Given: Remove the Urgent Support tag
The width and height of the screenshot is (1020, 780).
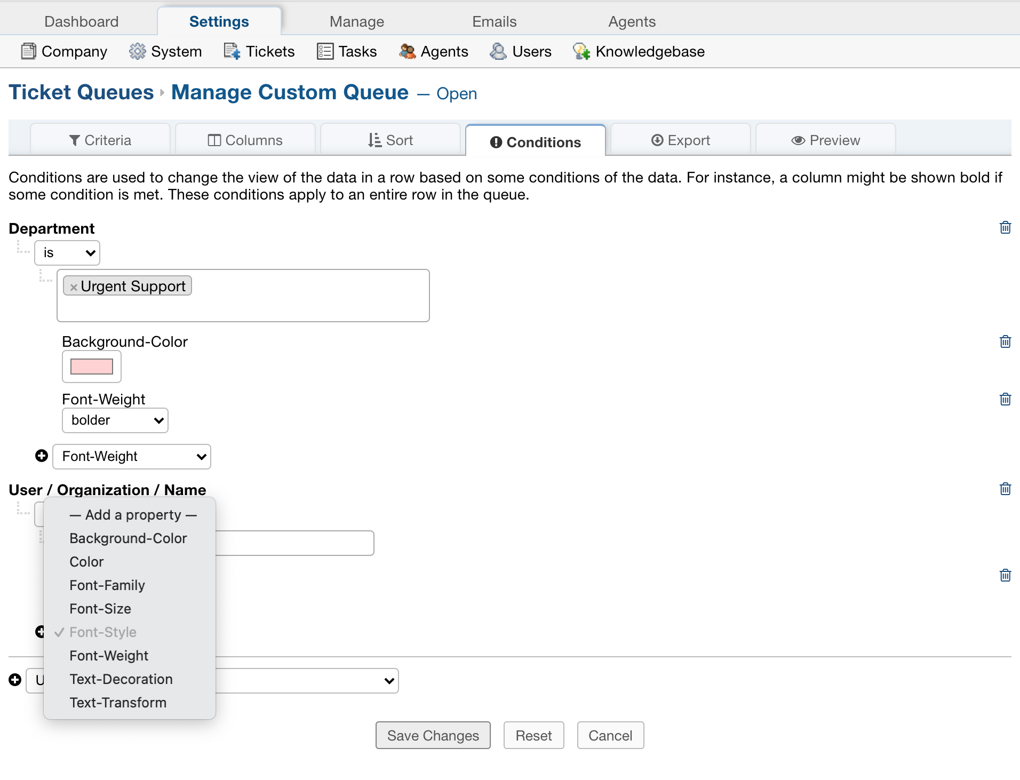Looking at the screenshot, I should [x=74, y=286].
